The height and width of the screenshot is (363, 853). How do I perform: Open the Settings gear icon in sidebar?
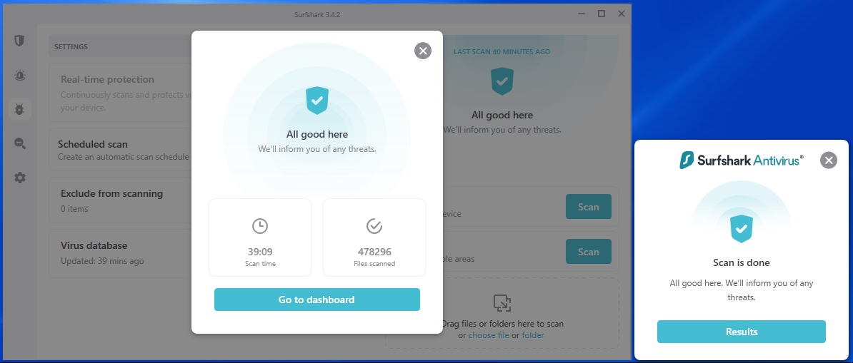[x=19, y=178]
